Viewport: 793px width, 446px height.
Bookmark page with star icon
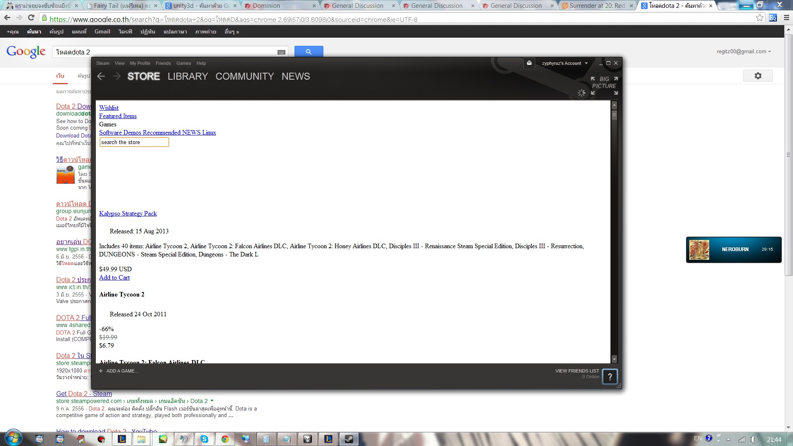759,18
